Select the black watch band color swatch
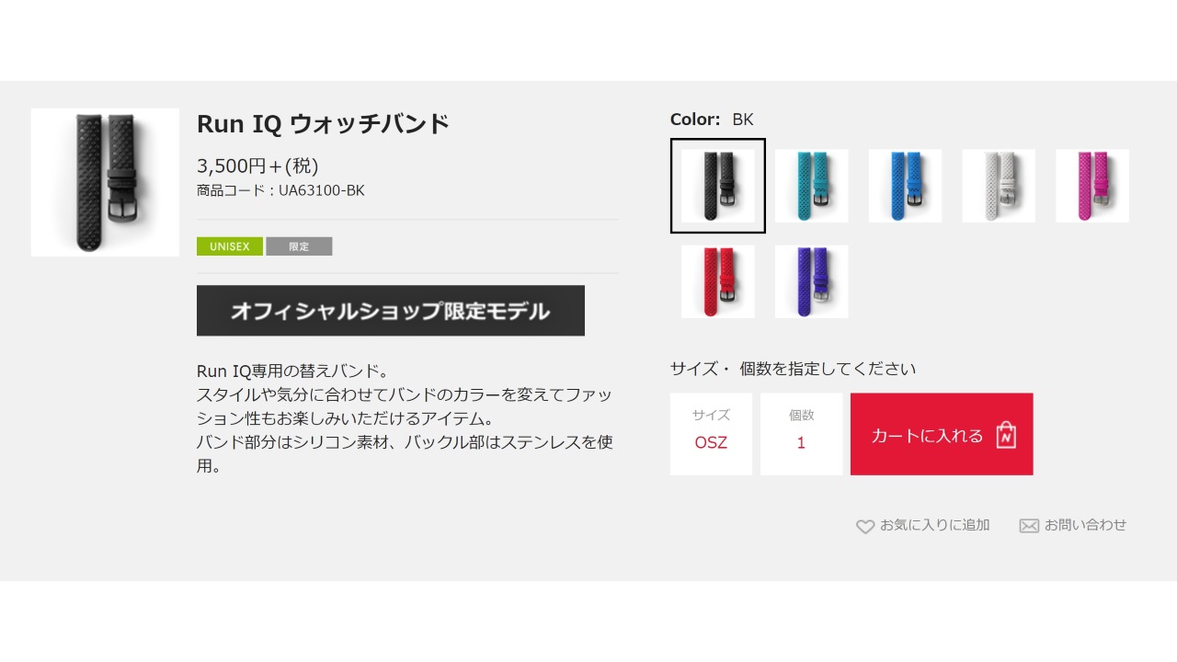The height and width of the screenshot is (662, 1177). (718, 186)
